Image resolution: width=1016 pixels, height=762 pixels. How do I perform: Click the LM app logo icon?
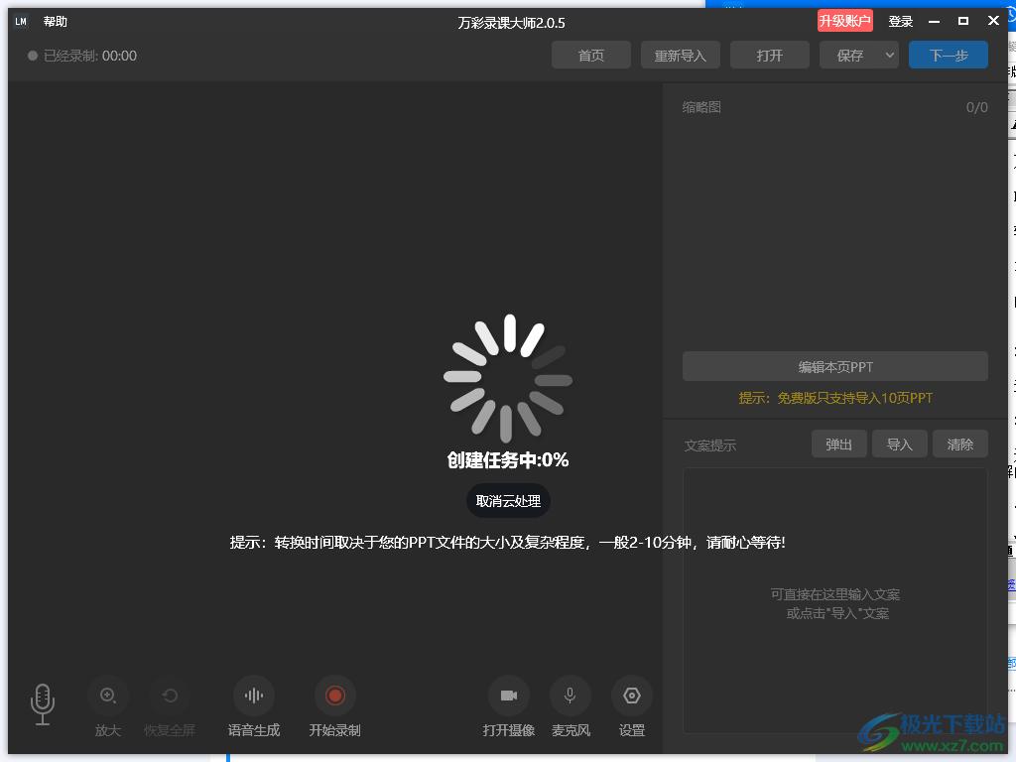(x=21, y=22)
